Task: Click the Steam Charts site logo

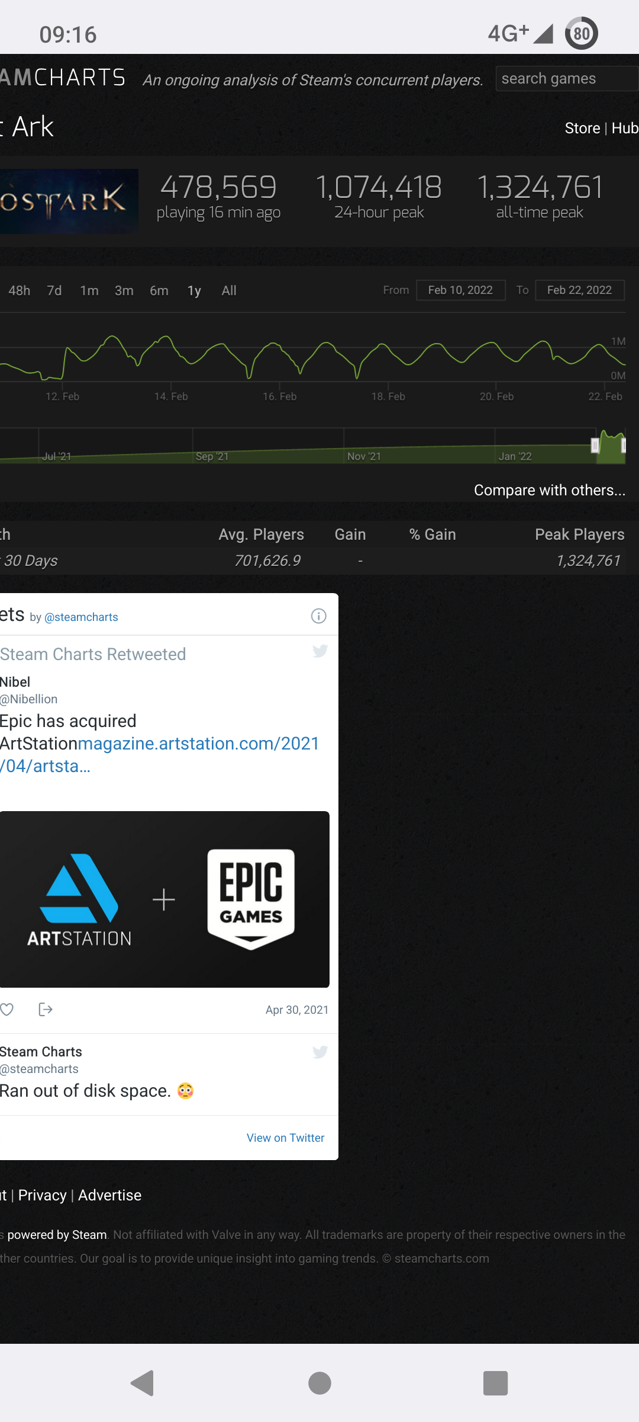Action: point(63,78)
